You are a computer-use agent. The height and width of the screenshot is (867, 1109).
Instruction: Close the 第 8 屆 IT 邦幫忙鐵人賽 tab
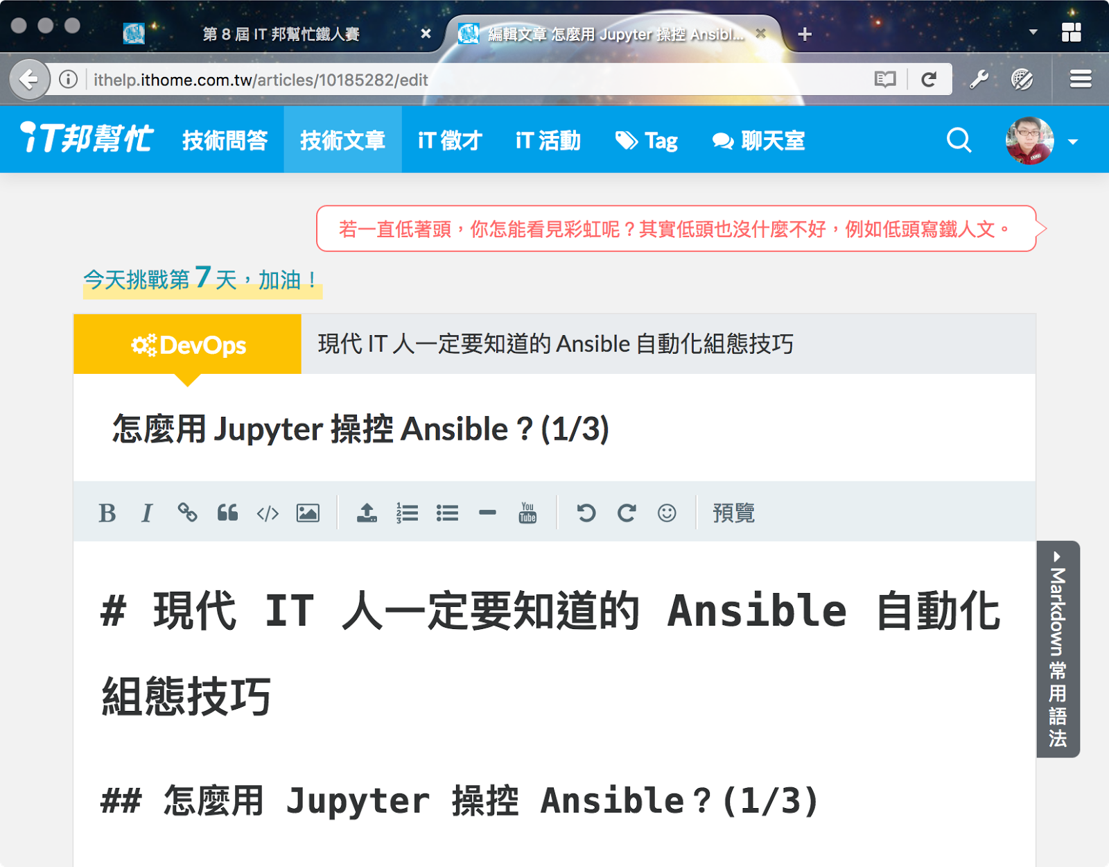coord(426,33)
